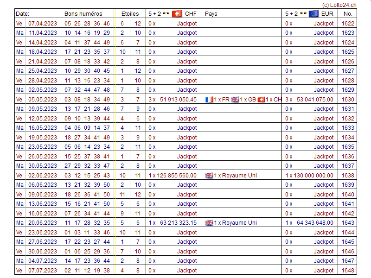This screenshot has width=371, height=278.
Task: Click the 'Pays' column header
Action: point(211,14)
